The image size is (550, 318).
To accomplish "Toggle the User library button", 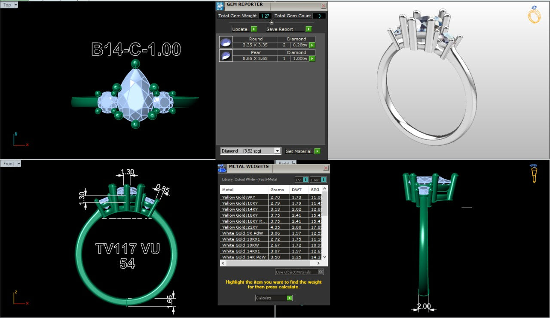I will pyautogui.click(x=318, y=180).
